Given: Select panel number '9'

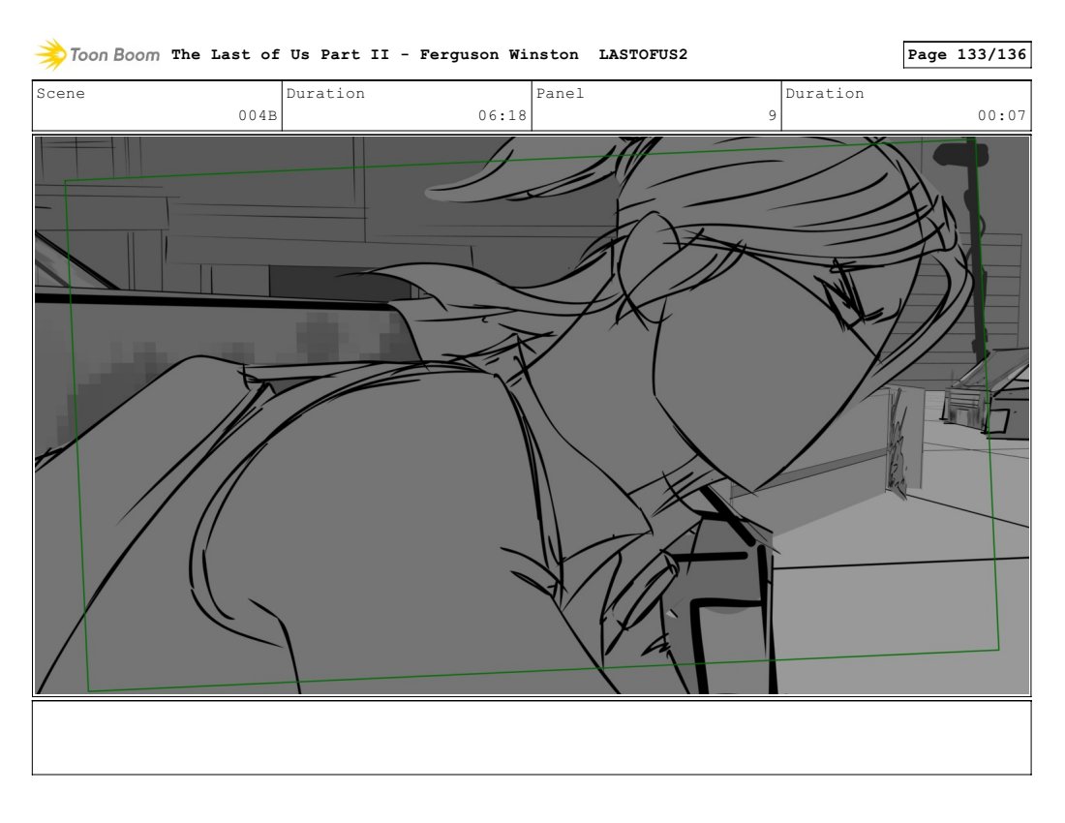Looking at the screenshot, I should point(773,115).
